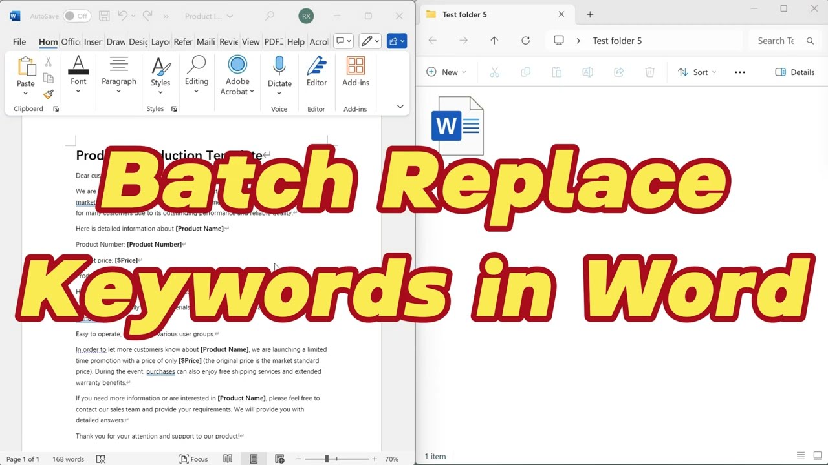This screenshot has height=465, width=828.
Task: Click the 168 words count in status bar
Action: (x=68, y=459)
